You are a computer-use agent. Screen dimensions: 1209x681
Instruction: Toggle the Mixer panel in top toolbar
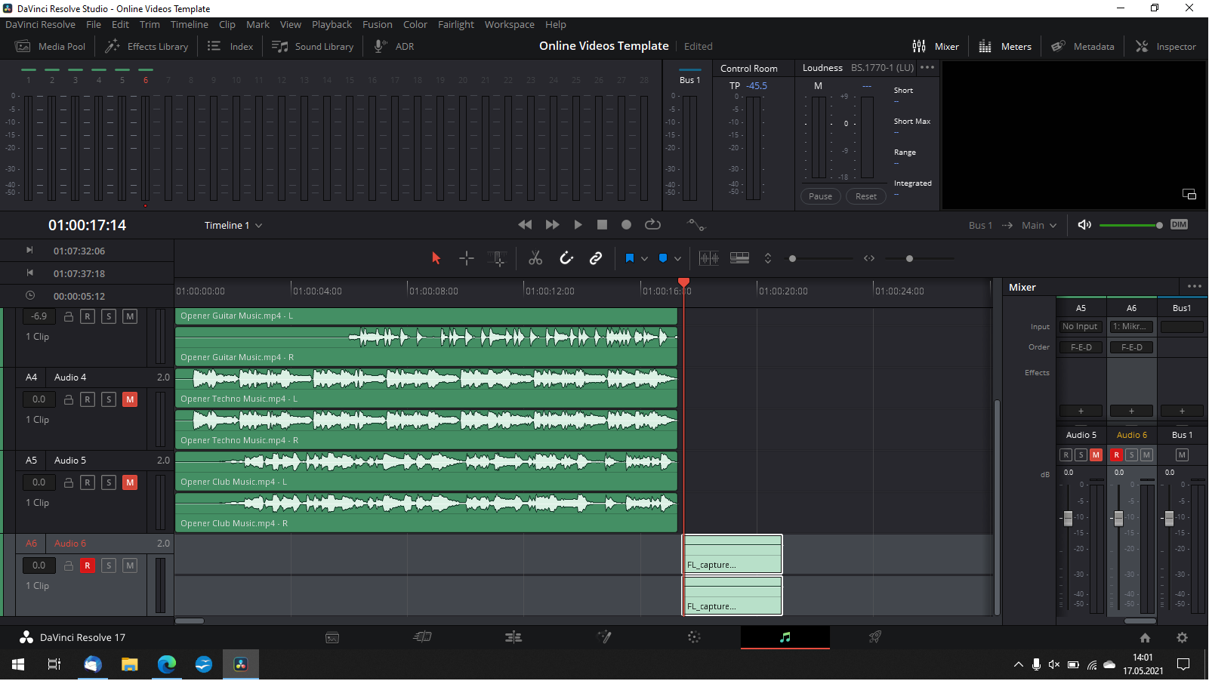[x=936, y=47]
